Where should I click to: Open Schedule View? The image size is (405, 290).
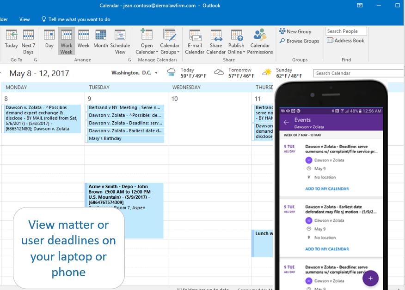click(120, 41)
